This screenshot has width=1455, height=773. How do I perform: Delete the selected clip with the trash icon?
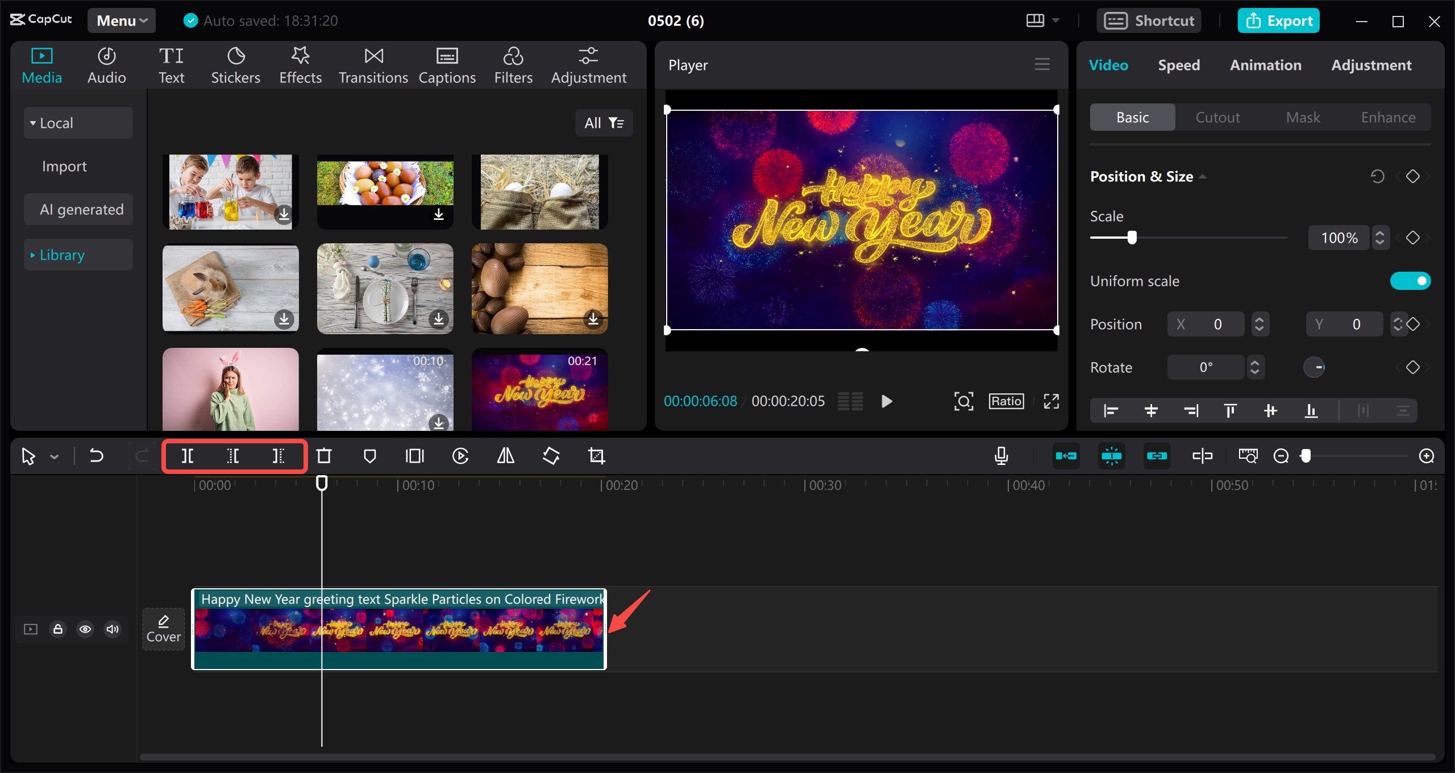click(x=325, y=455)
